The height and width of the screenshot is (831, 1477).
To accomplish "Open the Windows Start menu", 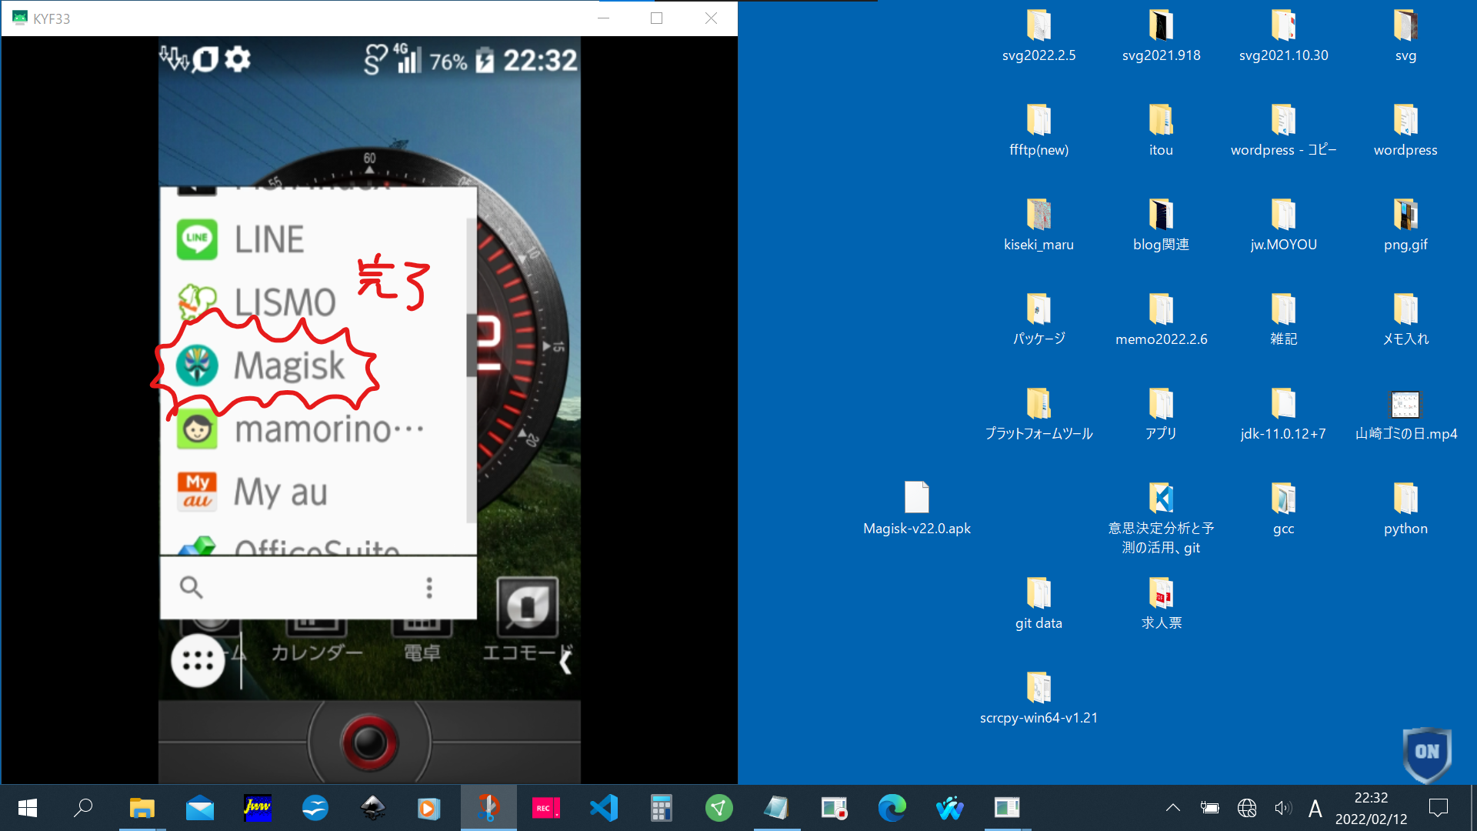I will [28, 808].
